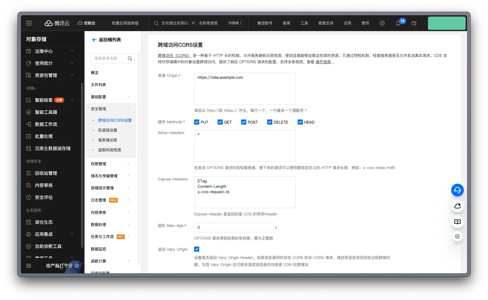Open the floating documentation book icon

(457, 222)
